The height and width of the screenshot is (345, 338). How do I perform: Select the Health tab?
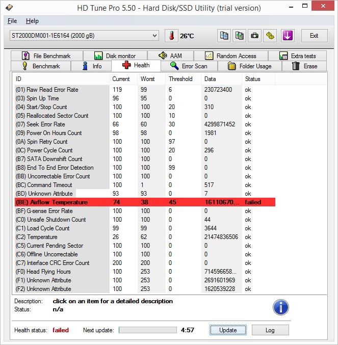[x=136, y=65]
